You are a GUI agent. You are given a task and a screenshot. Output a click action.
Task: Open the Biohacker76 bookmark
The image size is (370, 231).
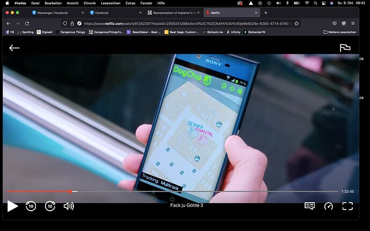(x=254, y=32)
